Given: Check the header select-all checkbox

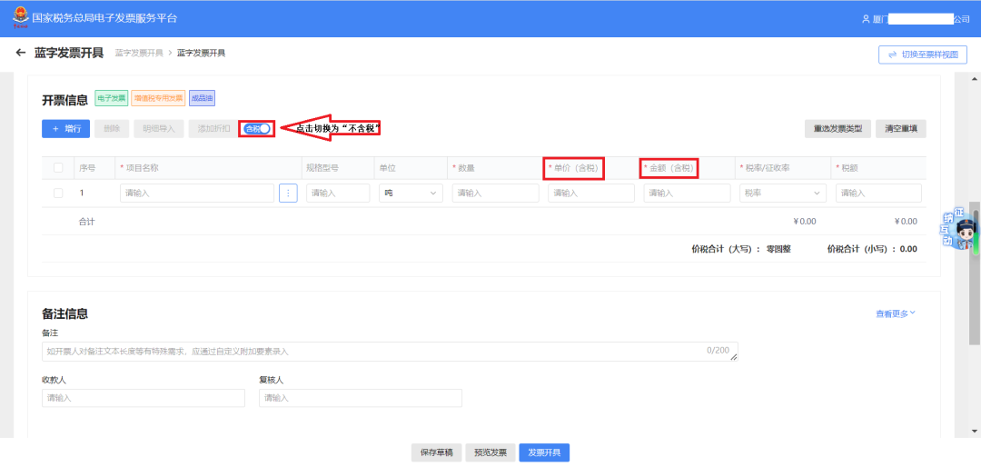Looking at the screenshot, I should pos(58,168).
